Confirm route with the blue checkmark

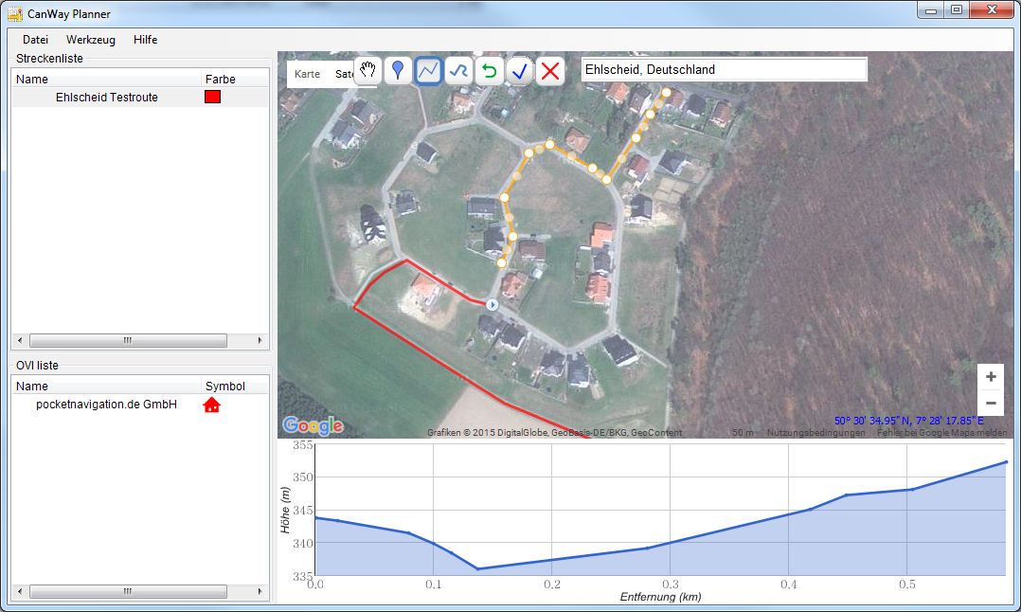pos(519,71)
